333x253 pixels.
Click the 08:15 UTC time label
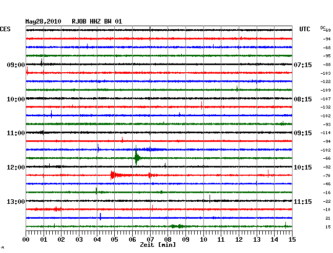pos(303,99)
